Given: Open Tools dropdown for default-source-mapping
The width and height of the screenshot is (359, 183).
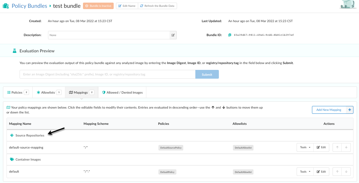Looking at the screenshot, I should click(x=305, y=147).
